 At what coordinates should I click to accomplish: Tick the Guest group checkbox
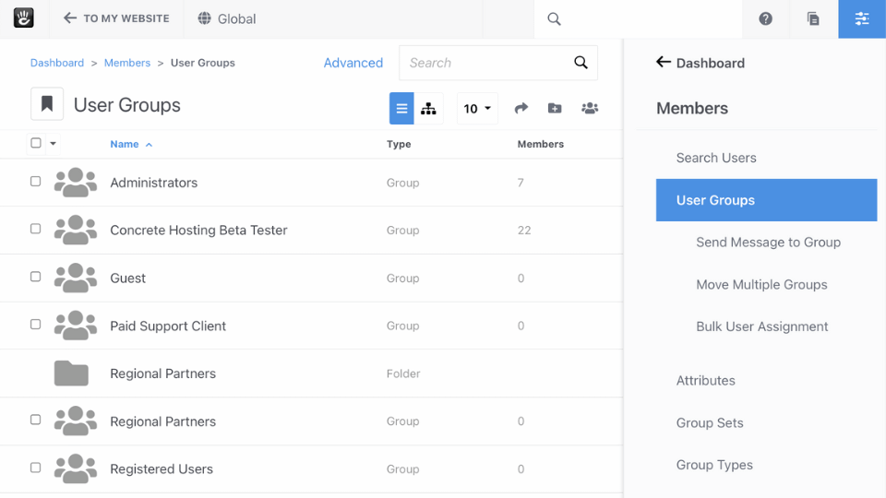pos(36,277)
